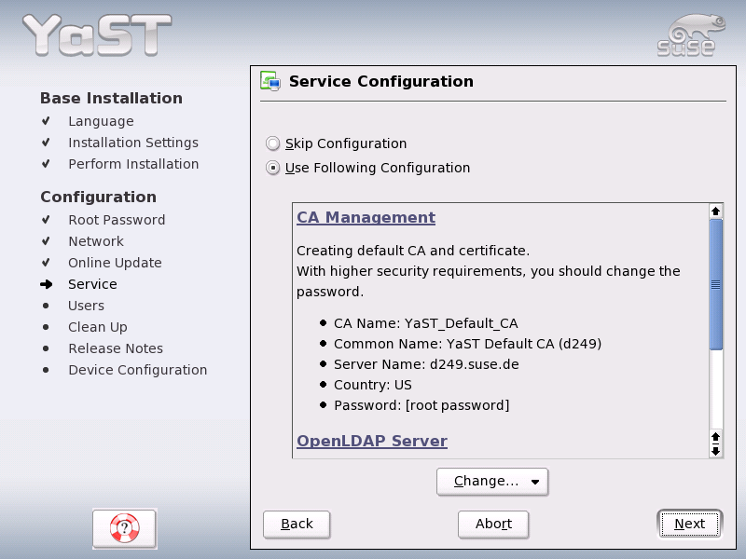Click the Release Notes step in sidebar
Viewport: 746px width, 559px height.
point(116,348)
